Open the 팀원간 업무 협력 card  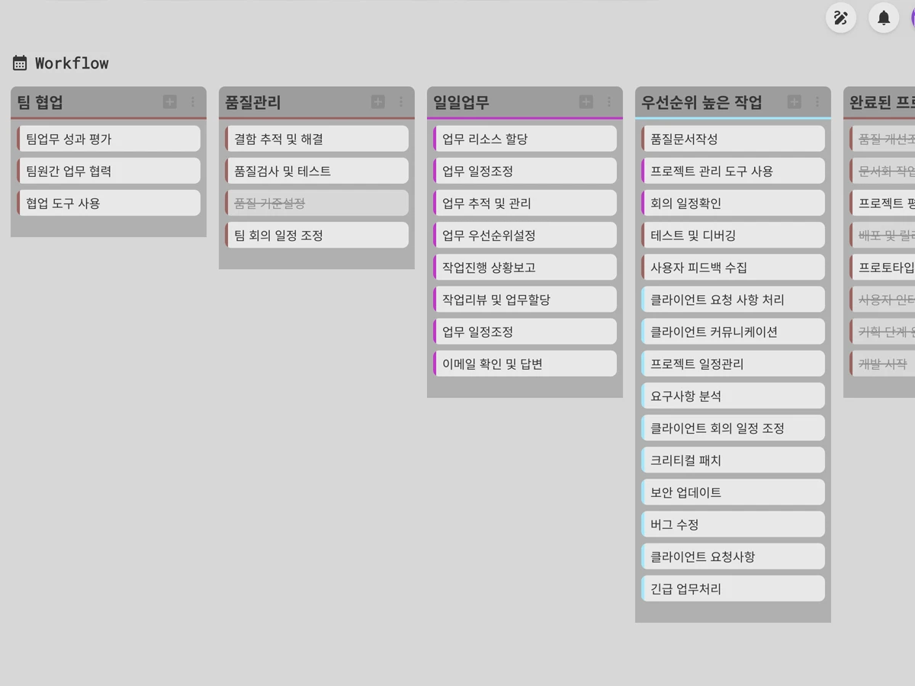(108, 171)
